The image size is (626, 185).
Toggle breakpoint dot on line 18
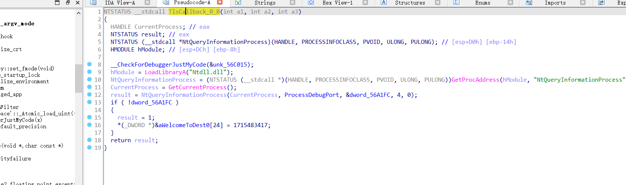point(89,140)
